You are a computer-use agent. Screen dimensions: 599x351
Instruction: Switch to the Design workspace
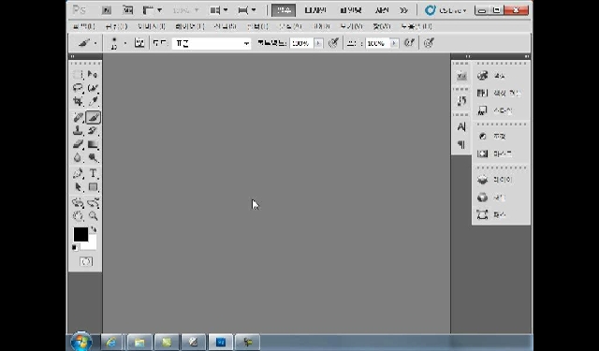tap(315, 10)
